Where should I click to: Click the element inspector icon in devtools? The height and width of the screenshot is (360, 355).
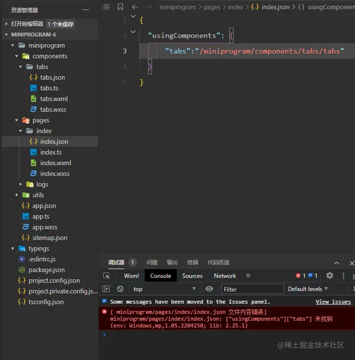point(107,276)
